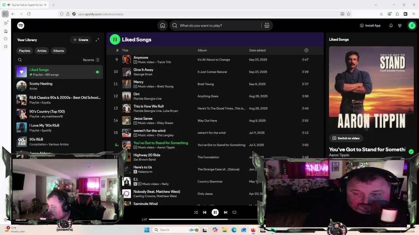This screenshot has height=235, width=419.
Task: Open Aaron Tippin artist link in right panel
Action: (339, 155)
